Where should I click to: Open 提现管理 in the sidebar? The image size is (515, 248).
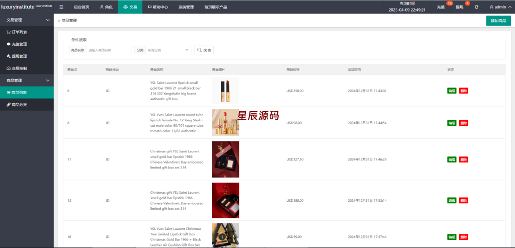click(27, 56)
